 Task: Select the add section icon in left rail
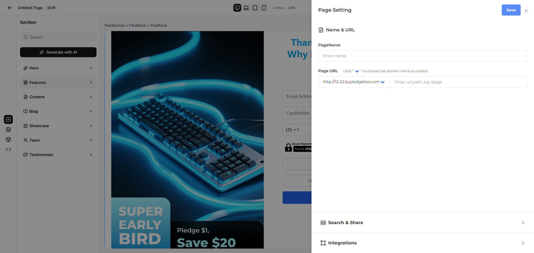[x=8, y=119]
